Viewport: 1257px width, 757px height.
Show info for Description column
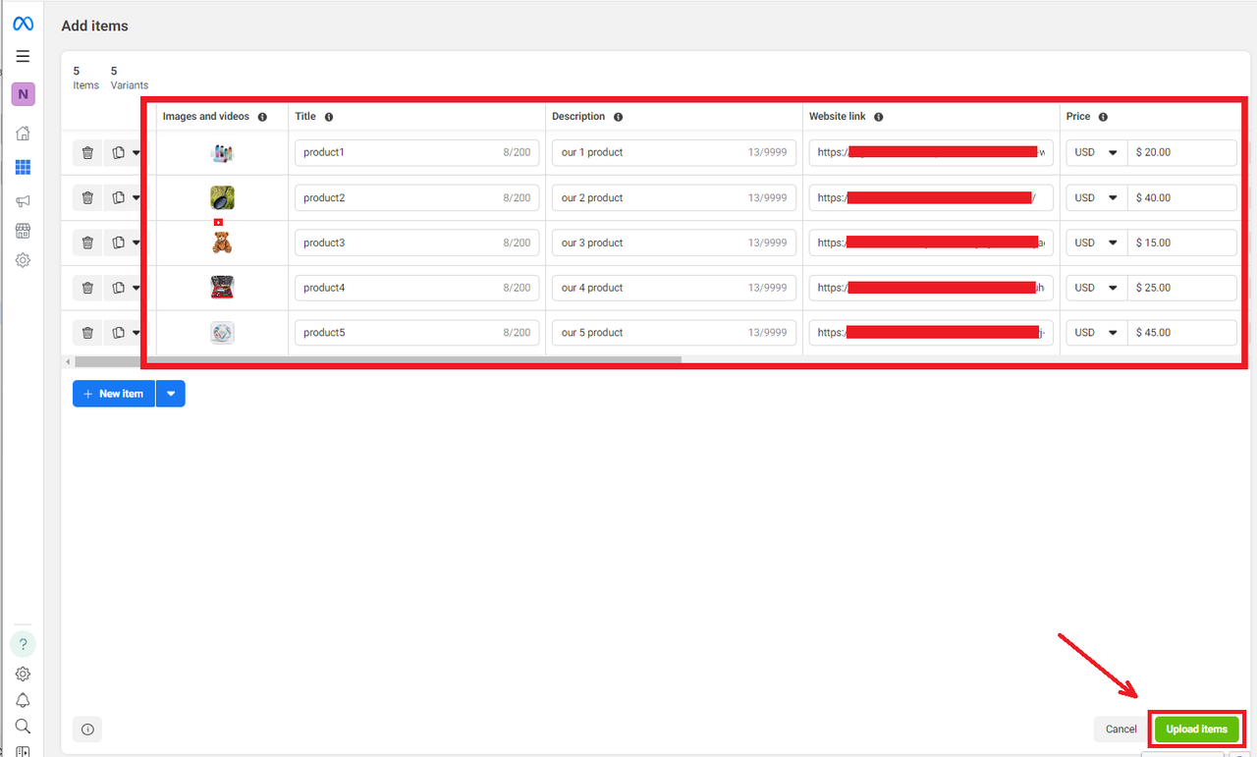tap(618, 117)
